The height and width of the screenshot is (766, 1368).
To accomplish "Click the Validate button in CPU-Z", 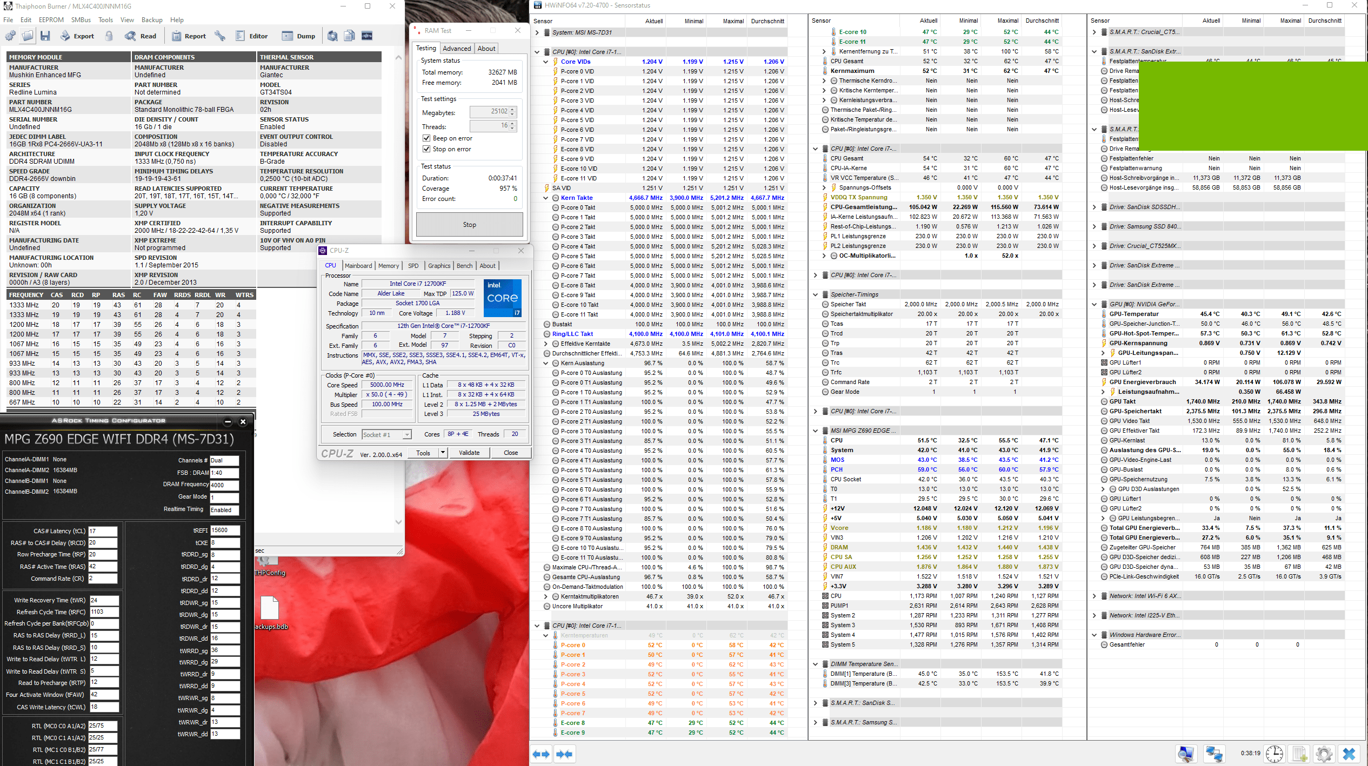I will click(x=469, y=453).
